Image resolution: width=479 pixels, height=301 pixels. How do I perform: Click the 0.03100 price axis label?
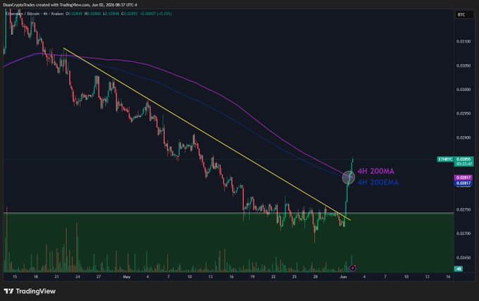click(464, 42)
